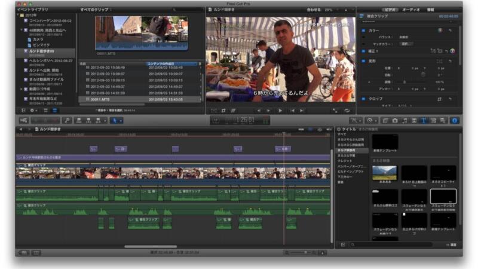Toggle the クロップ crop checkbox
Image resolution: width=478 pixels, height=269 pixels.
point(363,99)
